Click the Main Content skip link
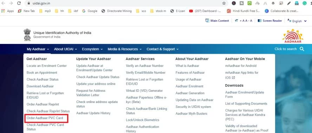Screen dimensions: 312x133 click(217, 21)
